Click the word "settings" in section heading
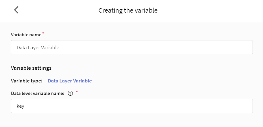 (41, 68)
